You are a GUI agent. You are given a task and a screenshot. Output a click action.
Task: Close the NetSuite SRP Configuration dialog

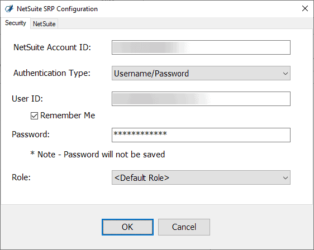coord(305,8)
